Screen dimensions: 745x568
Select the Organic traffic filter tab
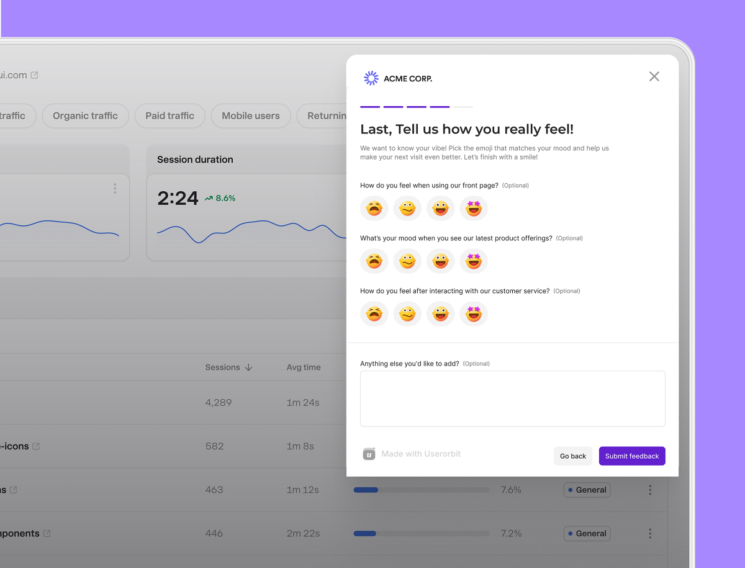[x=85, y=115]
